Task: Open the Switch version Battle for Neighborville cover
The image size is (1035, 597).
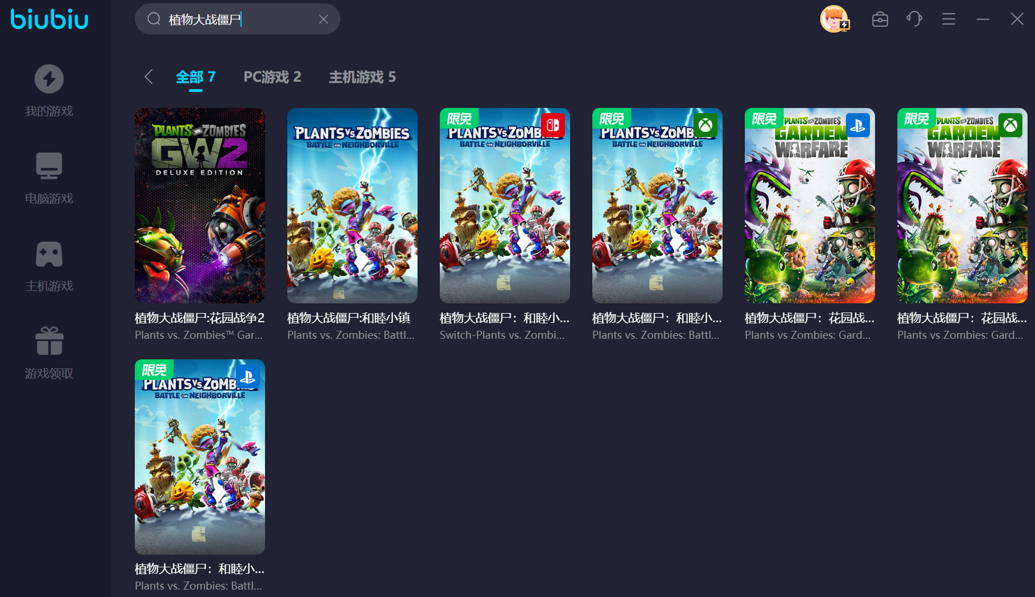Action: [x=505, y=206]
